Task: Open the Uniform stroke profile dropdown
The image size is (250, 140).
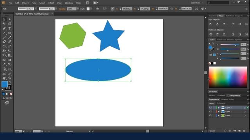Action: pyautogui.click(x=36, y=9)
